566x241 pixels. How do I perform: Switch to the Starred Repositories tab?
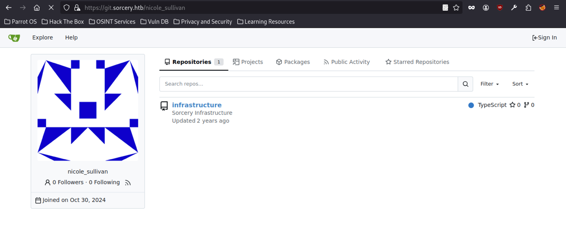[417, 62]
